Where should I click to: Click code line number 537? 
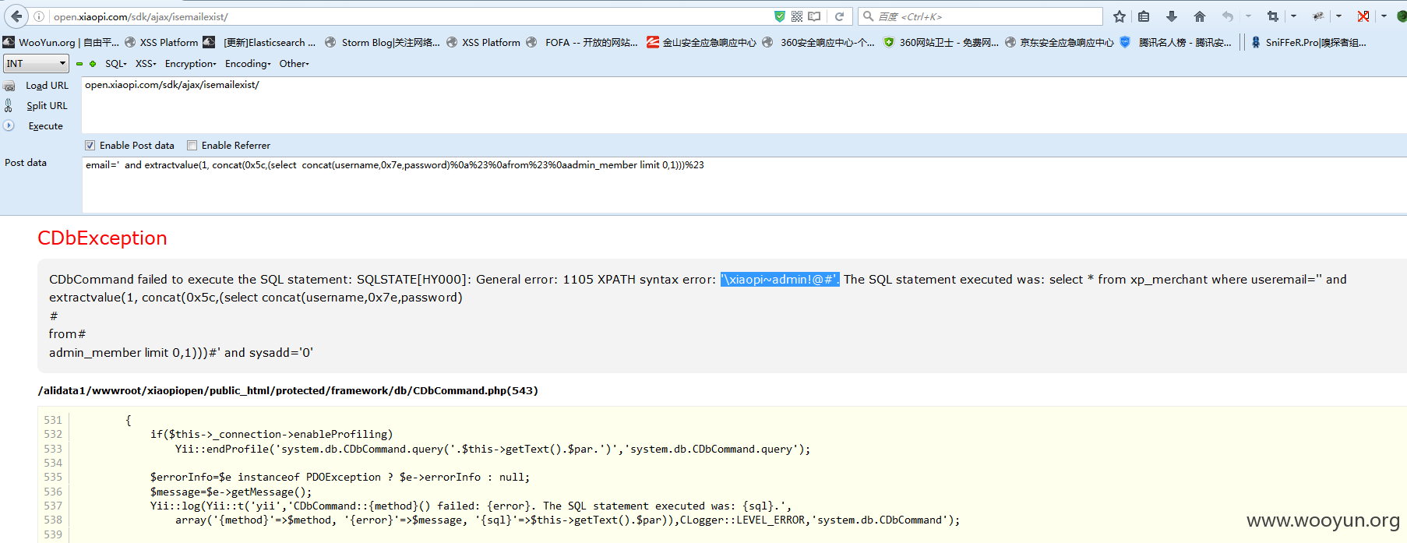[53, 506]
